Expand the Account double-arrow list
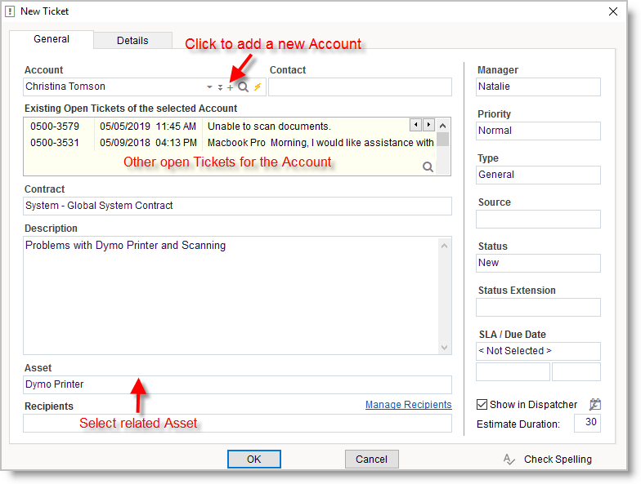The height and width of the screenshot is (484, 641). tap(220, 87)
